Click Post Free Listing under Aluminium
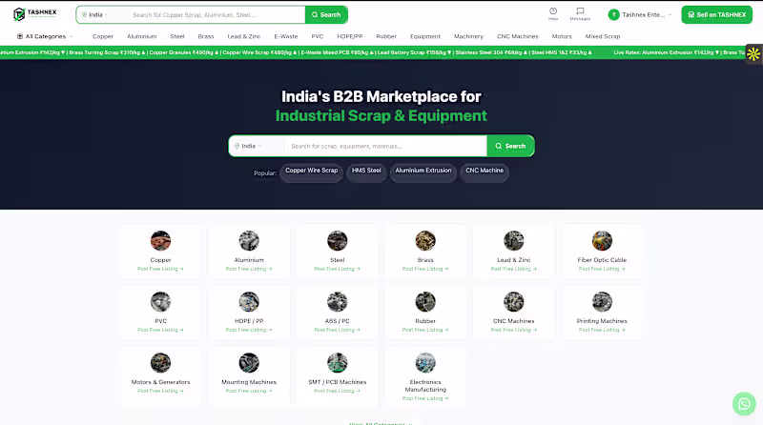 [249, 269]
